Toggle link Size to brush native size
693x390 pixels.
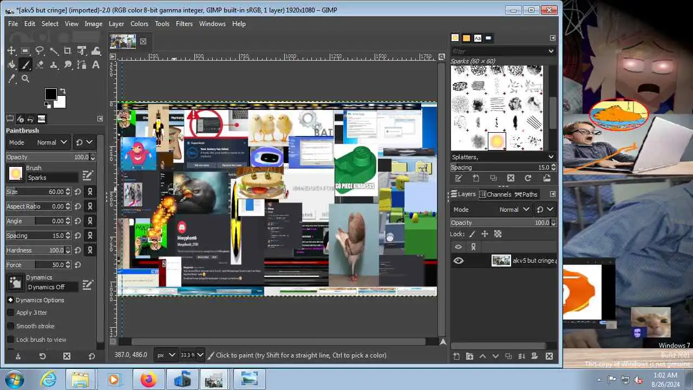coord(90,192)
